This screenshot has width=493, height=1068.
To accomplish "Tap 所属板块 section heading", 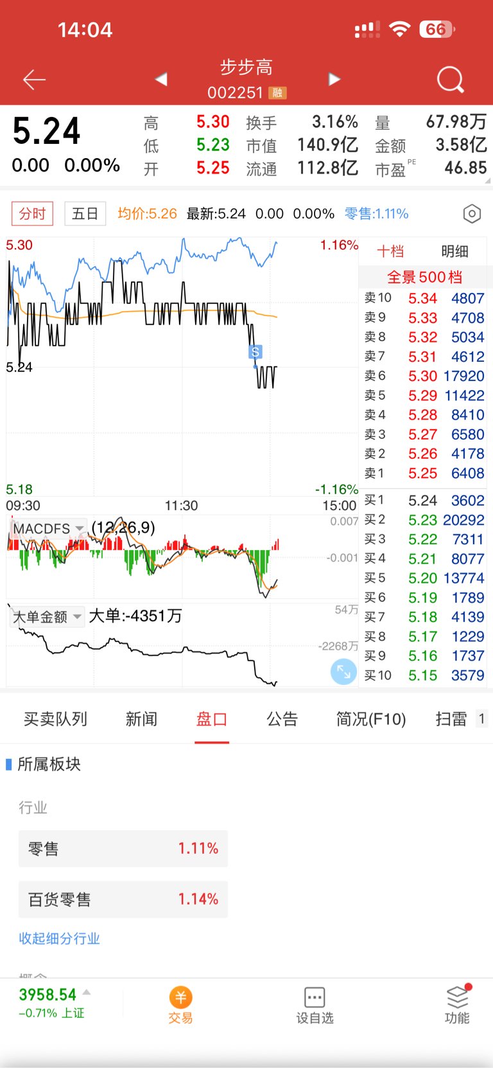I will (49, 764).
